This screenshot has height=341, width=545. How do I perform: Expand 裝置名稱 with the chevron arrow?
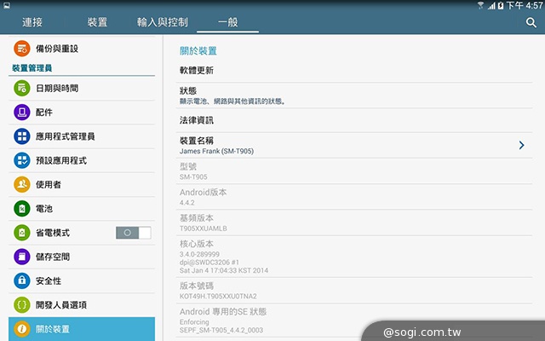pos(521,145)
